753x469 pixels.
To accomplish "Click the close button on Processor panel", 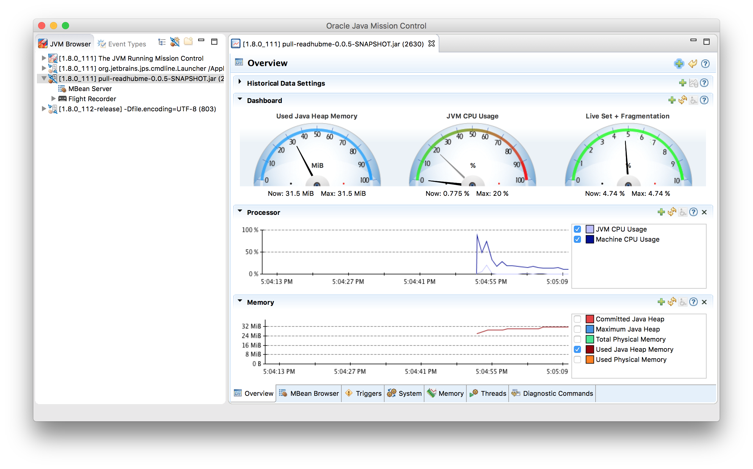I will [x=705, y=212].
